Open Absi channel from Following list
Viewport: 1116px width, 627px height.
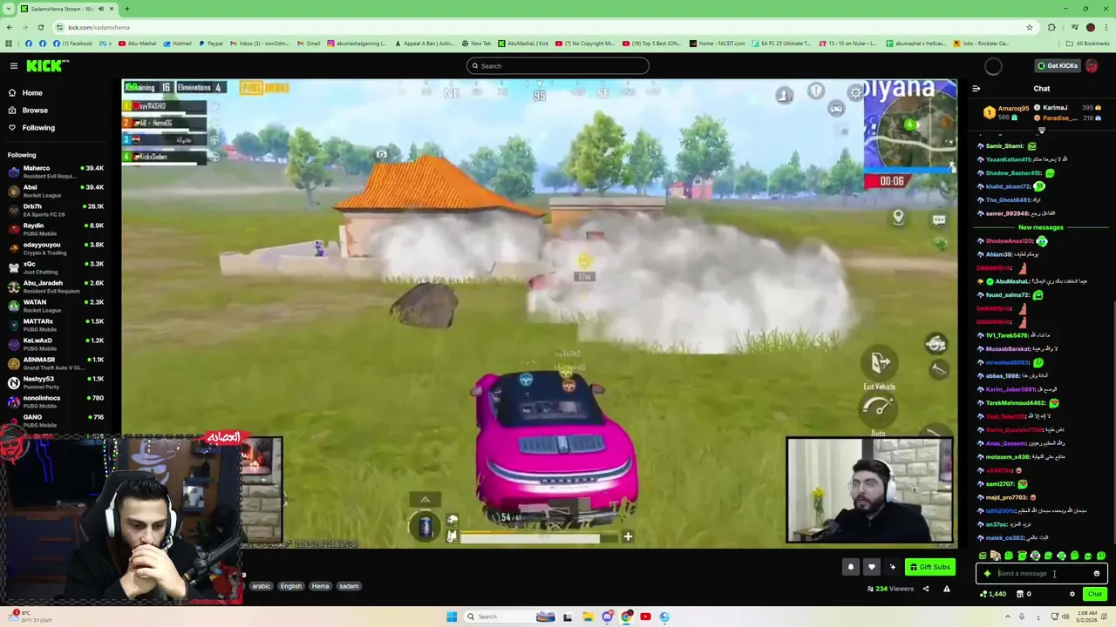click(x=57, y=191)
